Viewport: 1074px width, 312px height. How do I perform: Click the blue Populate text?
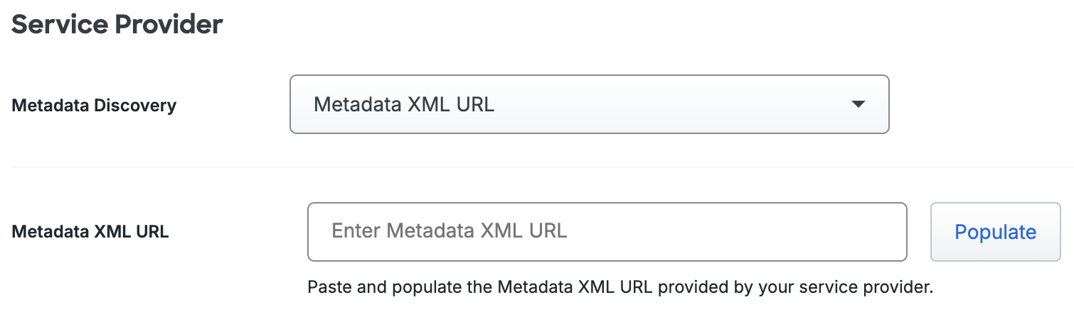pos(995,232)
